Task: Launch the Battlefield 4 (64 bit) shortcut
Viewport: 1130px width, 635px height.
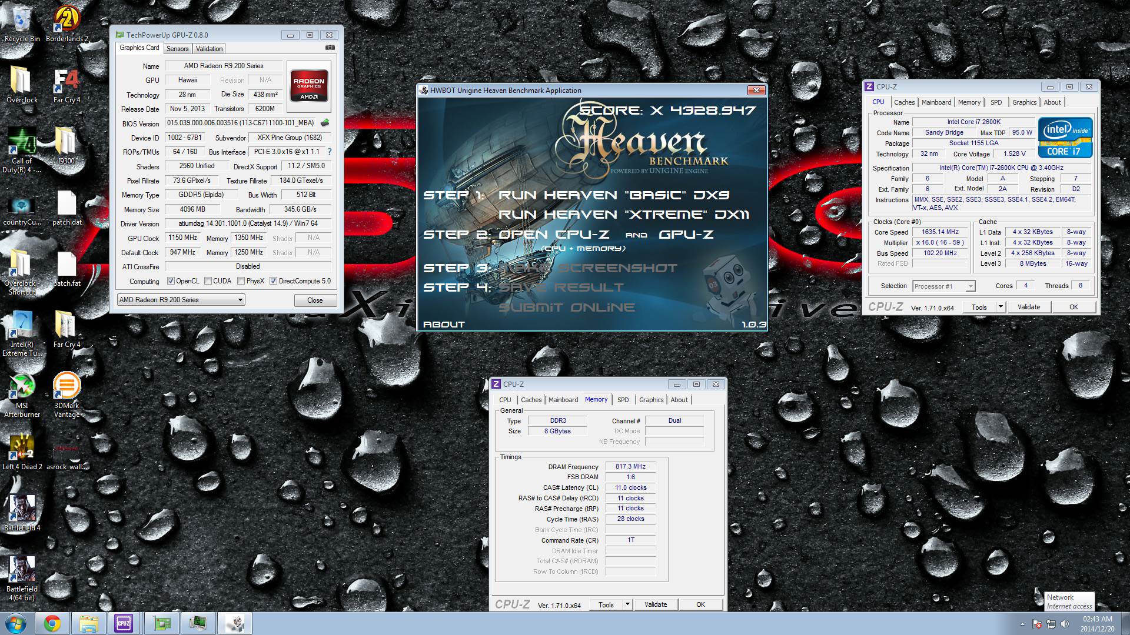Action: (22, 579)
